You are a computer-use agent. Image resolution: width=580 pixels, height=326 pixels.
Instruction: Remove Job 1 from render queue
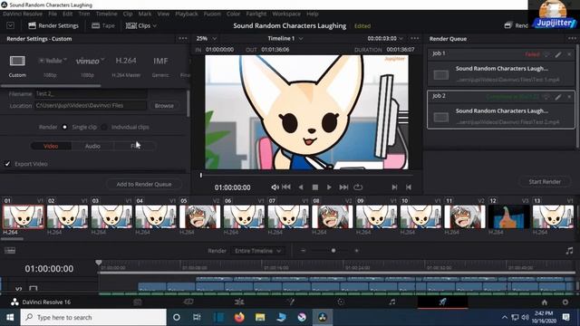pos(569,54)
